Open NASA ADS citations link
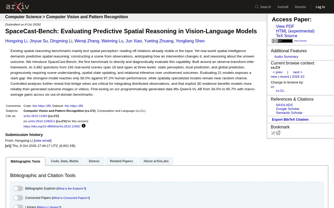The height and width of the screenshot is (208, 334). point(284,105)
